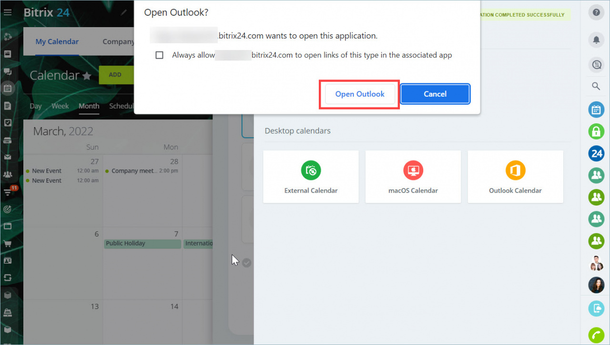Click the Open Outlook button
Screen dimensions: 610x345
pyautogui.click(x=360, y=94)
